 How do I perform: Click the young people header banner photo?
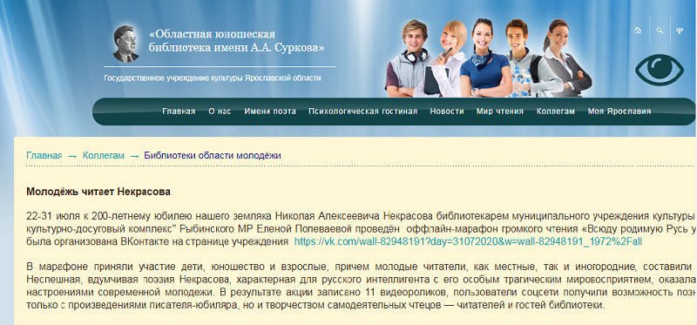pos(488,58)
